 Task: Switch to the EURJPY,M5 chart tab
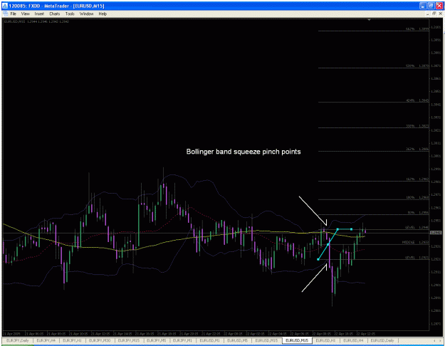click(x=156, y=340)
